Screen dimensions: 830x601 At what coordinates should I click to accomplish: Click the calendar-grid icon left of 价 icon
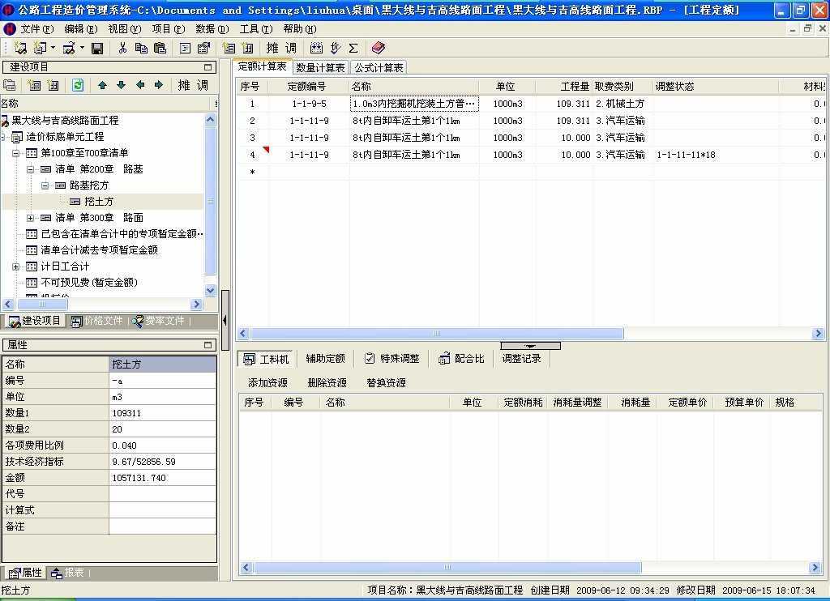pos(317,48)
